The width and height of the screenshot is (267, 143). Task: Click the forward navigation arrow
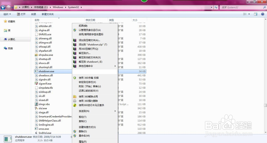point(8,7)
